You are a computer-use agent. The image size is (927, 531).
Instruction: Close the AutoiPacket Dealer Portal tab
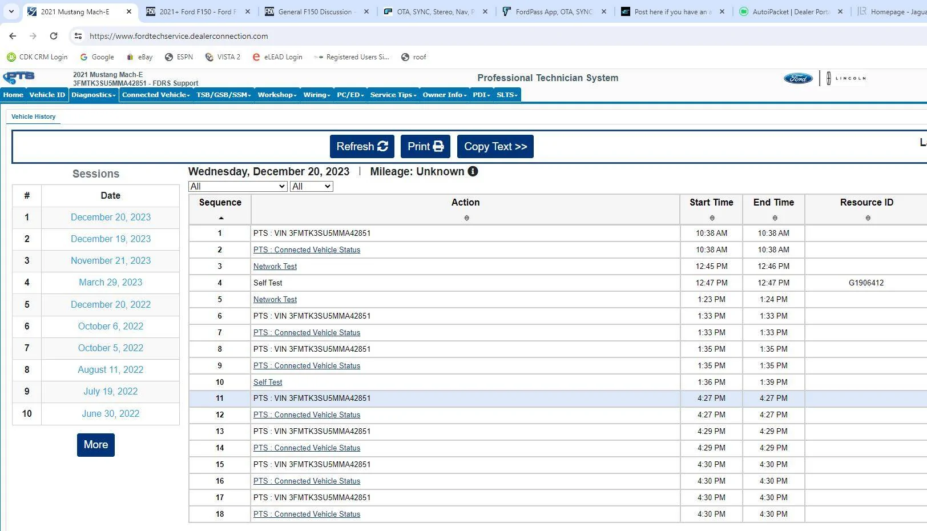point(840,11)
